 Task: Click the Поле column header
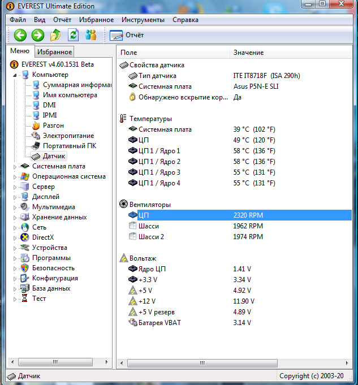click(173, 53)
